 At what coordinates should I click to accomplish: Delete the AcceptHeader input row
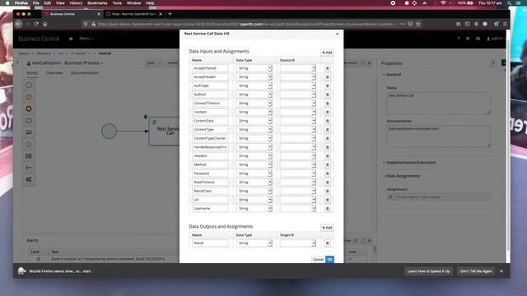[327, 76]
